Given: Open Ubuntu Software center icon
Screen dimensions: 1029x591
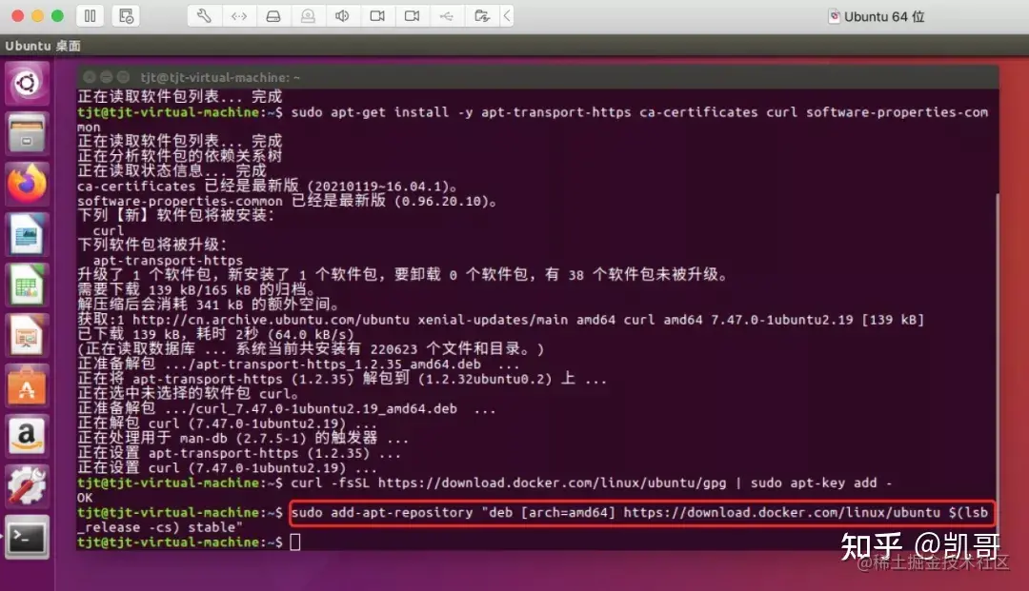Looking at the screenshot, I should (27, 386).
